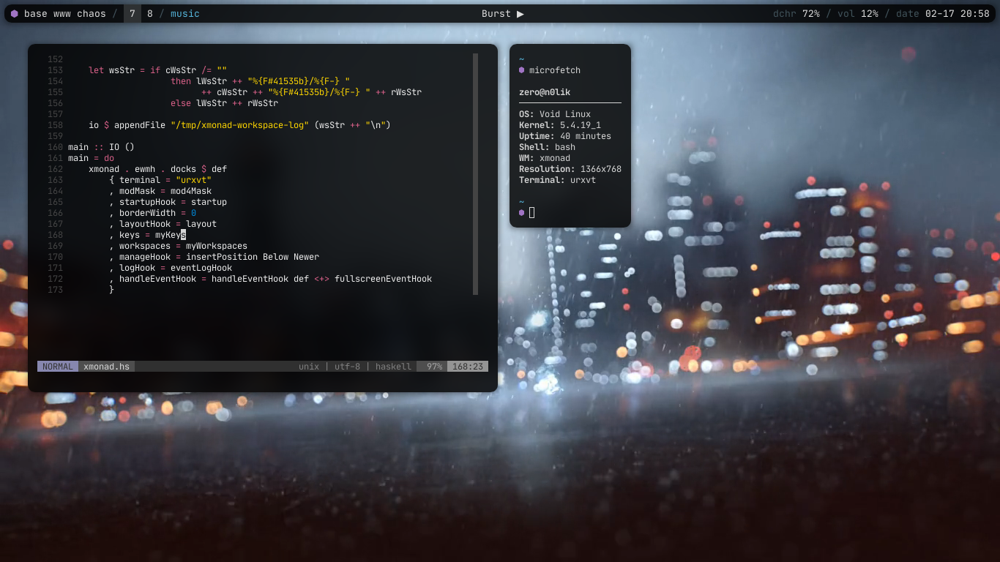Click xmonad.hs filename in the statusline

click(x=106, y=367)
